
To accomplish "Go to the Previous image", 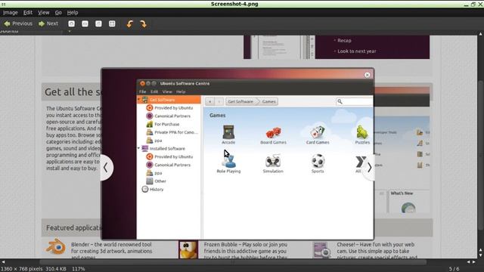I will 18,23.
